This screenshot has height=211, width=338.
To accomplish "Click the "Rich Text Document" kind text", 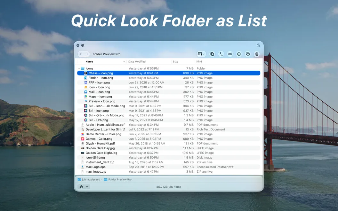I will pyautogui.click(x=211, y=129).
